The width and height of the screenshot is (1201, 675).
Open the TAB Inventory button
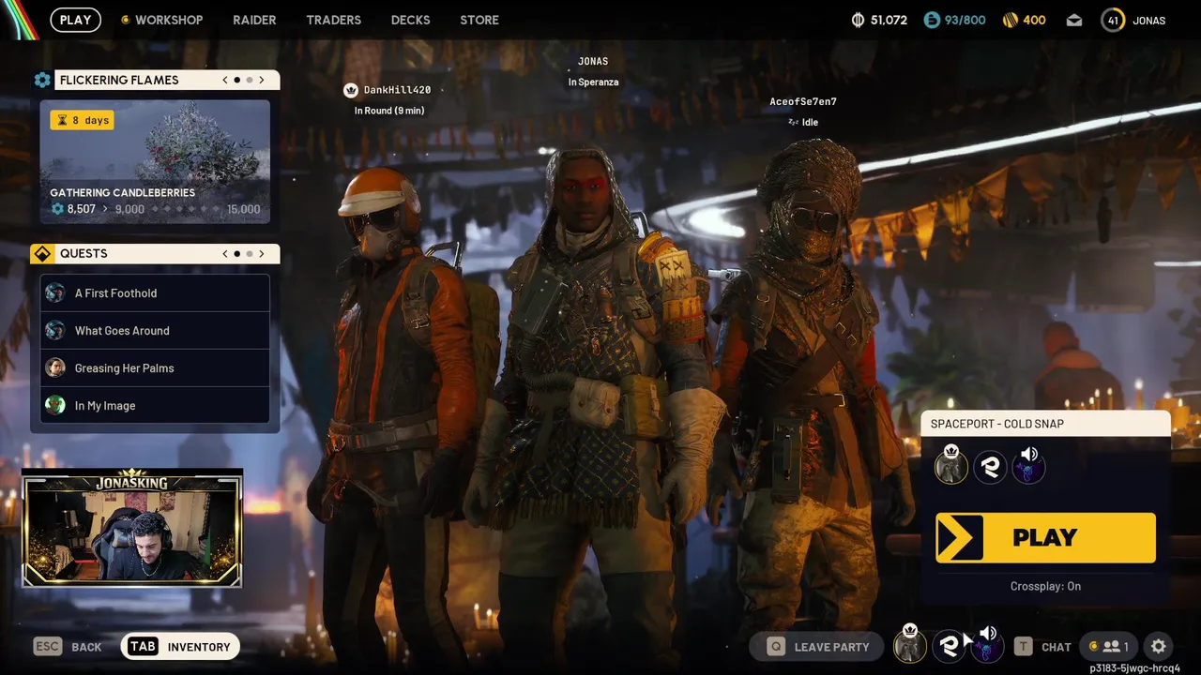[181, 647]
